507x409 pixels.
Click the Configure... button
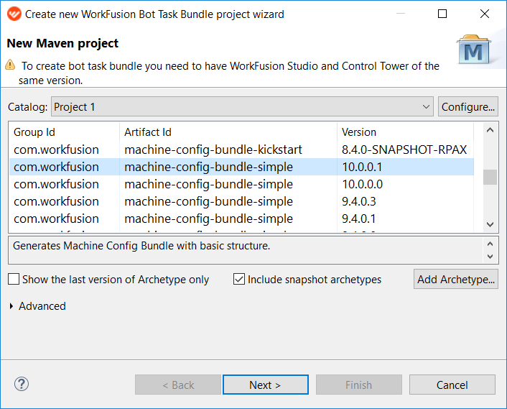point(468,106)
